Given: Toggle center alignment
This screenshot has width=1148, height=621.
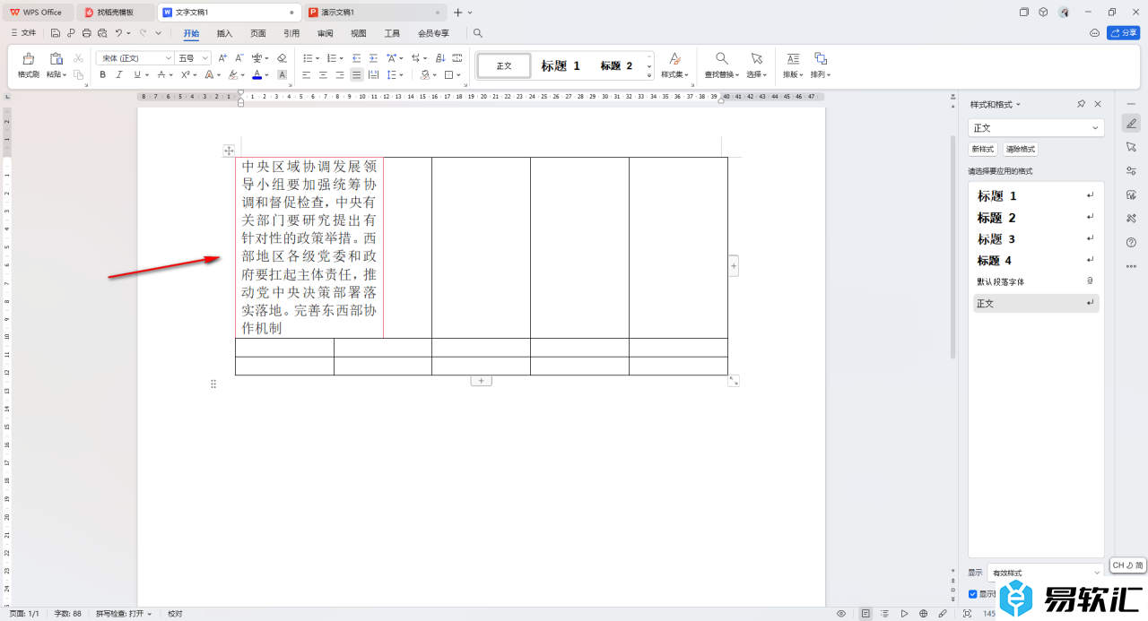Looking at the screenshot, I should coord(323,75).
